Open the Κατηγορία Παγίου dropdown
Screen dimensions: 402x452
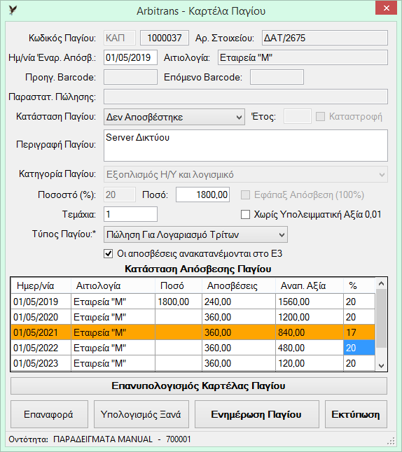click(x=246, y=174)
